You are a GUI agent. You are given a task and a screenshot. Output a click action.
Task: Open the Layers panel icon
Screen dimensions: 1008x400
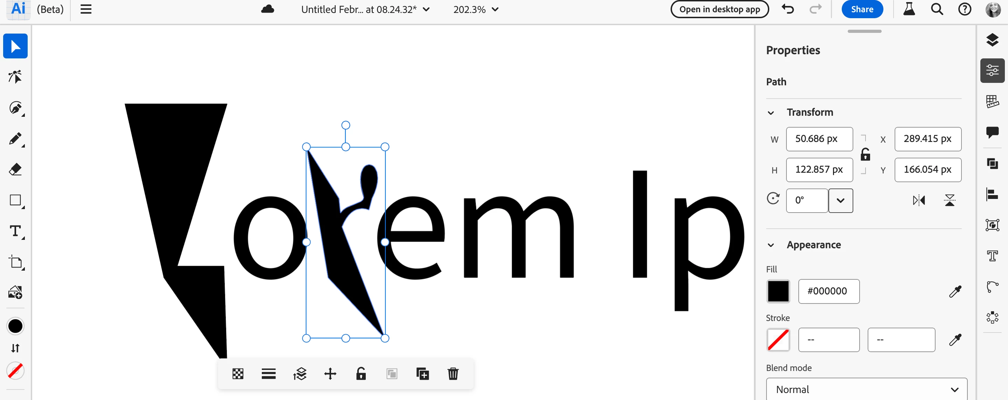[992, 40]
